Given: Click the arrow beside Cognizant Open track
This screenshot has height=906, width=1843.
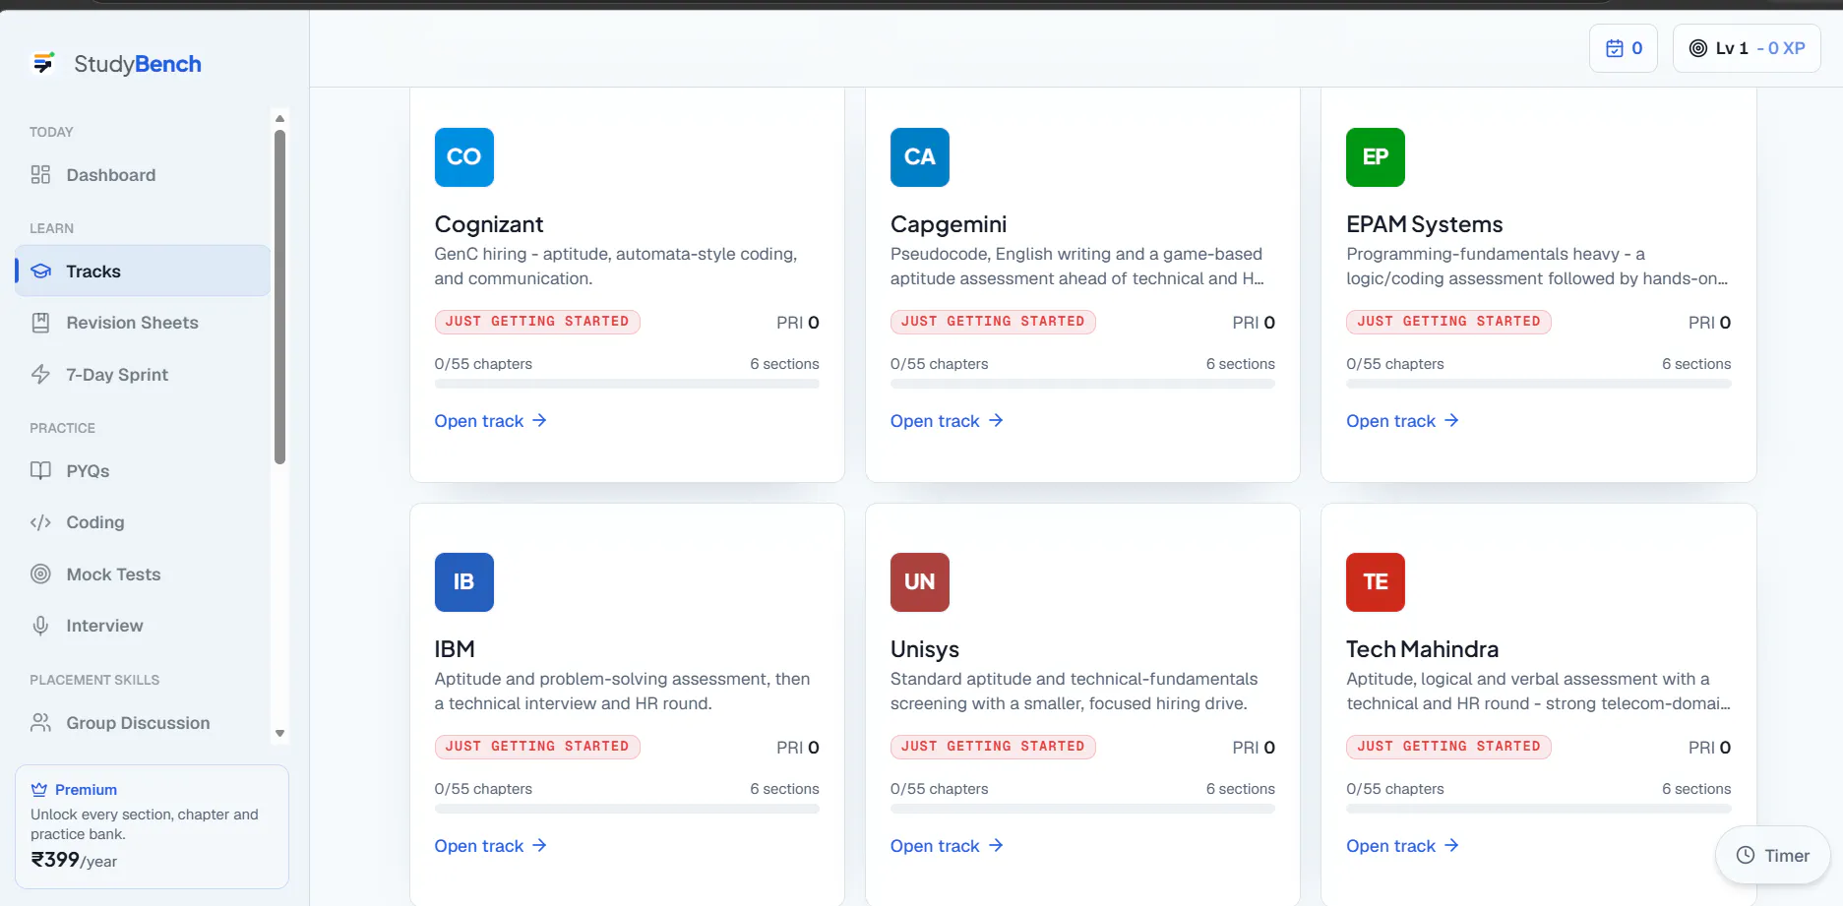Looking at the screenshot, I should click(539, 421).
